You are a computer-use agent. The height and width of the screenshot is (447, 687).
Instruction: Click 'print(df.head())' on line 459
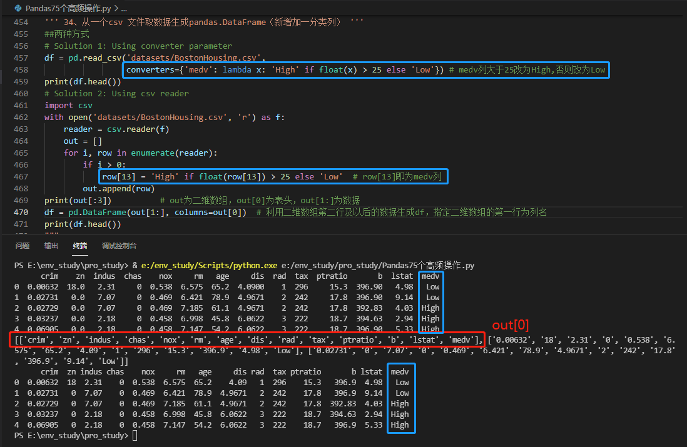pos(83,81)
